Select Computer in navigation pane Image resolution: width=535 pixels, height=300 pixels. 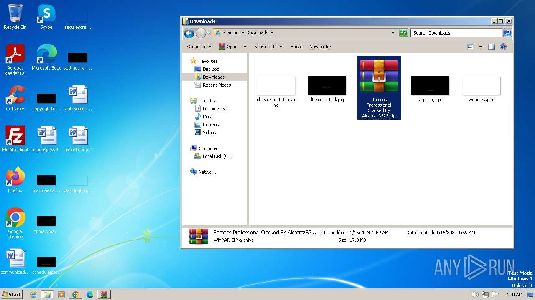tap(208, 148)
